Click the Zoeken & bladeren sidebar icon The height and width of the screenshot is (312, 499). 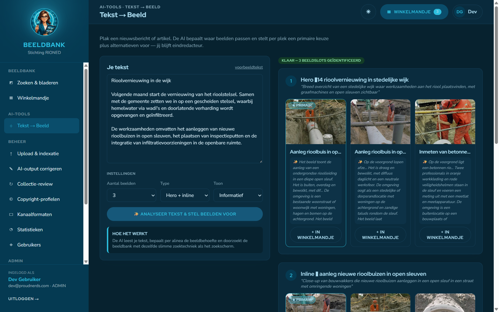[11, 83]
